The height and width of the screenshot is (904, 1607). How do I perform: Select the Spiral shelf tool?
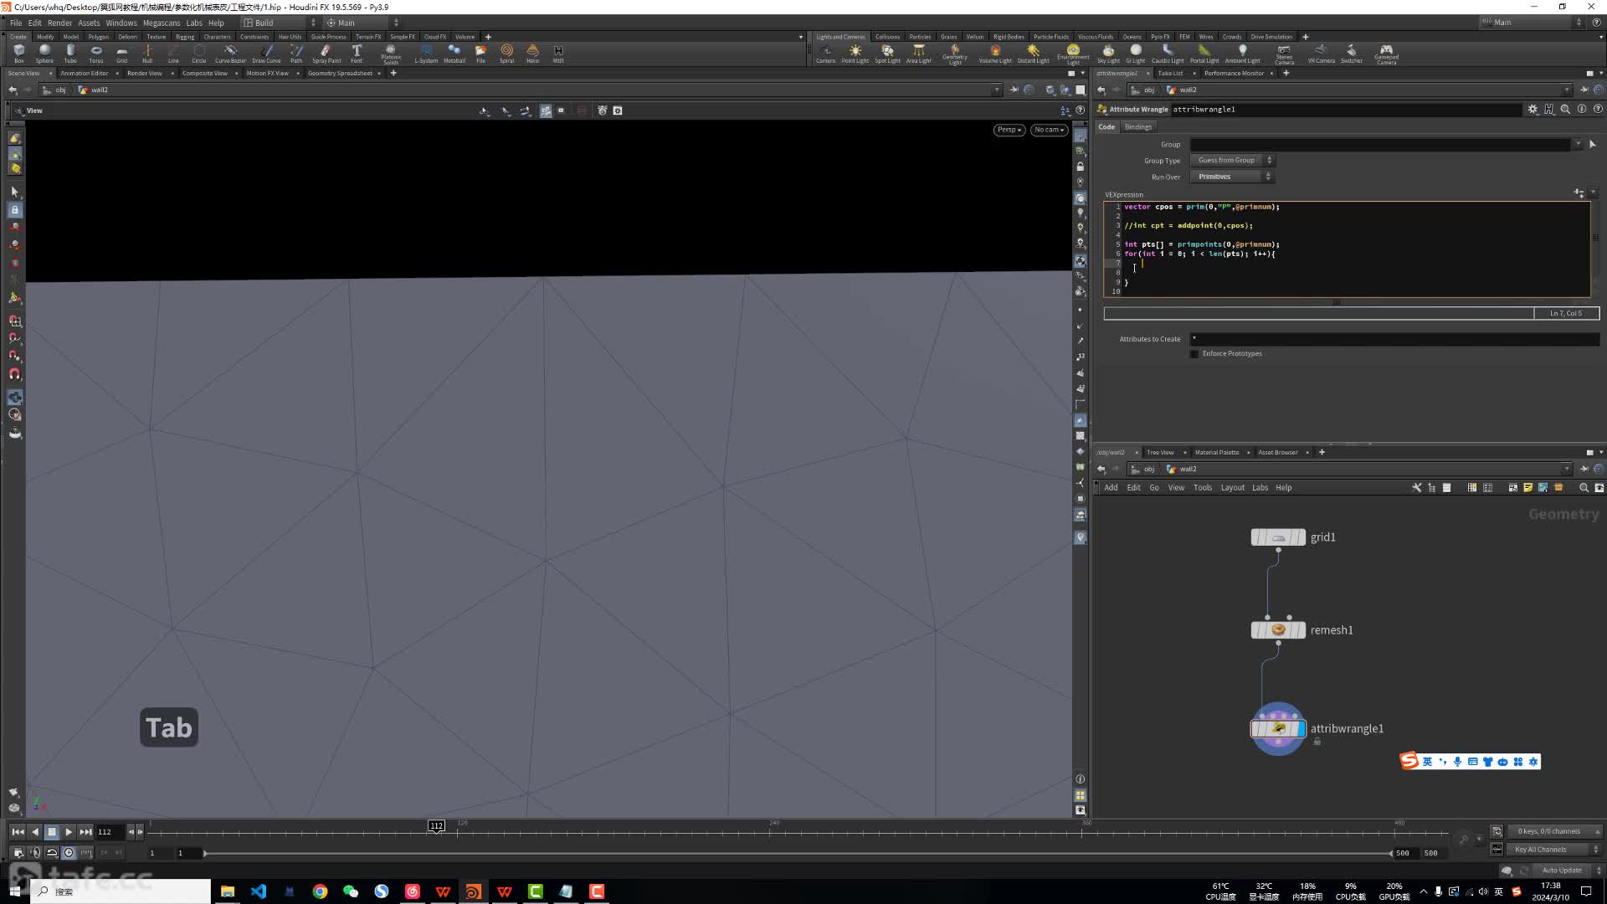coord(506,54)
